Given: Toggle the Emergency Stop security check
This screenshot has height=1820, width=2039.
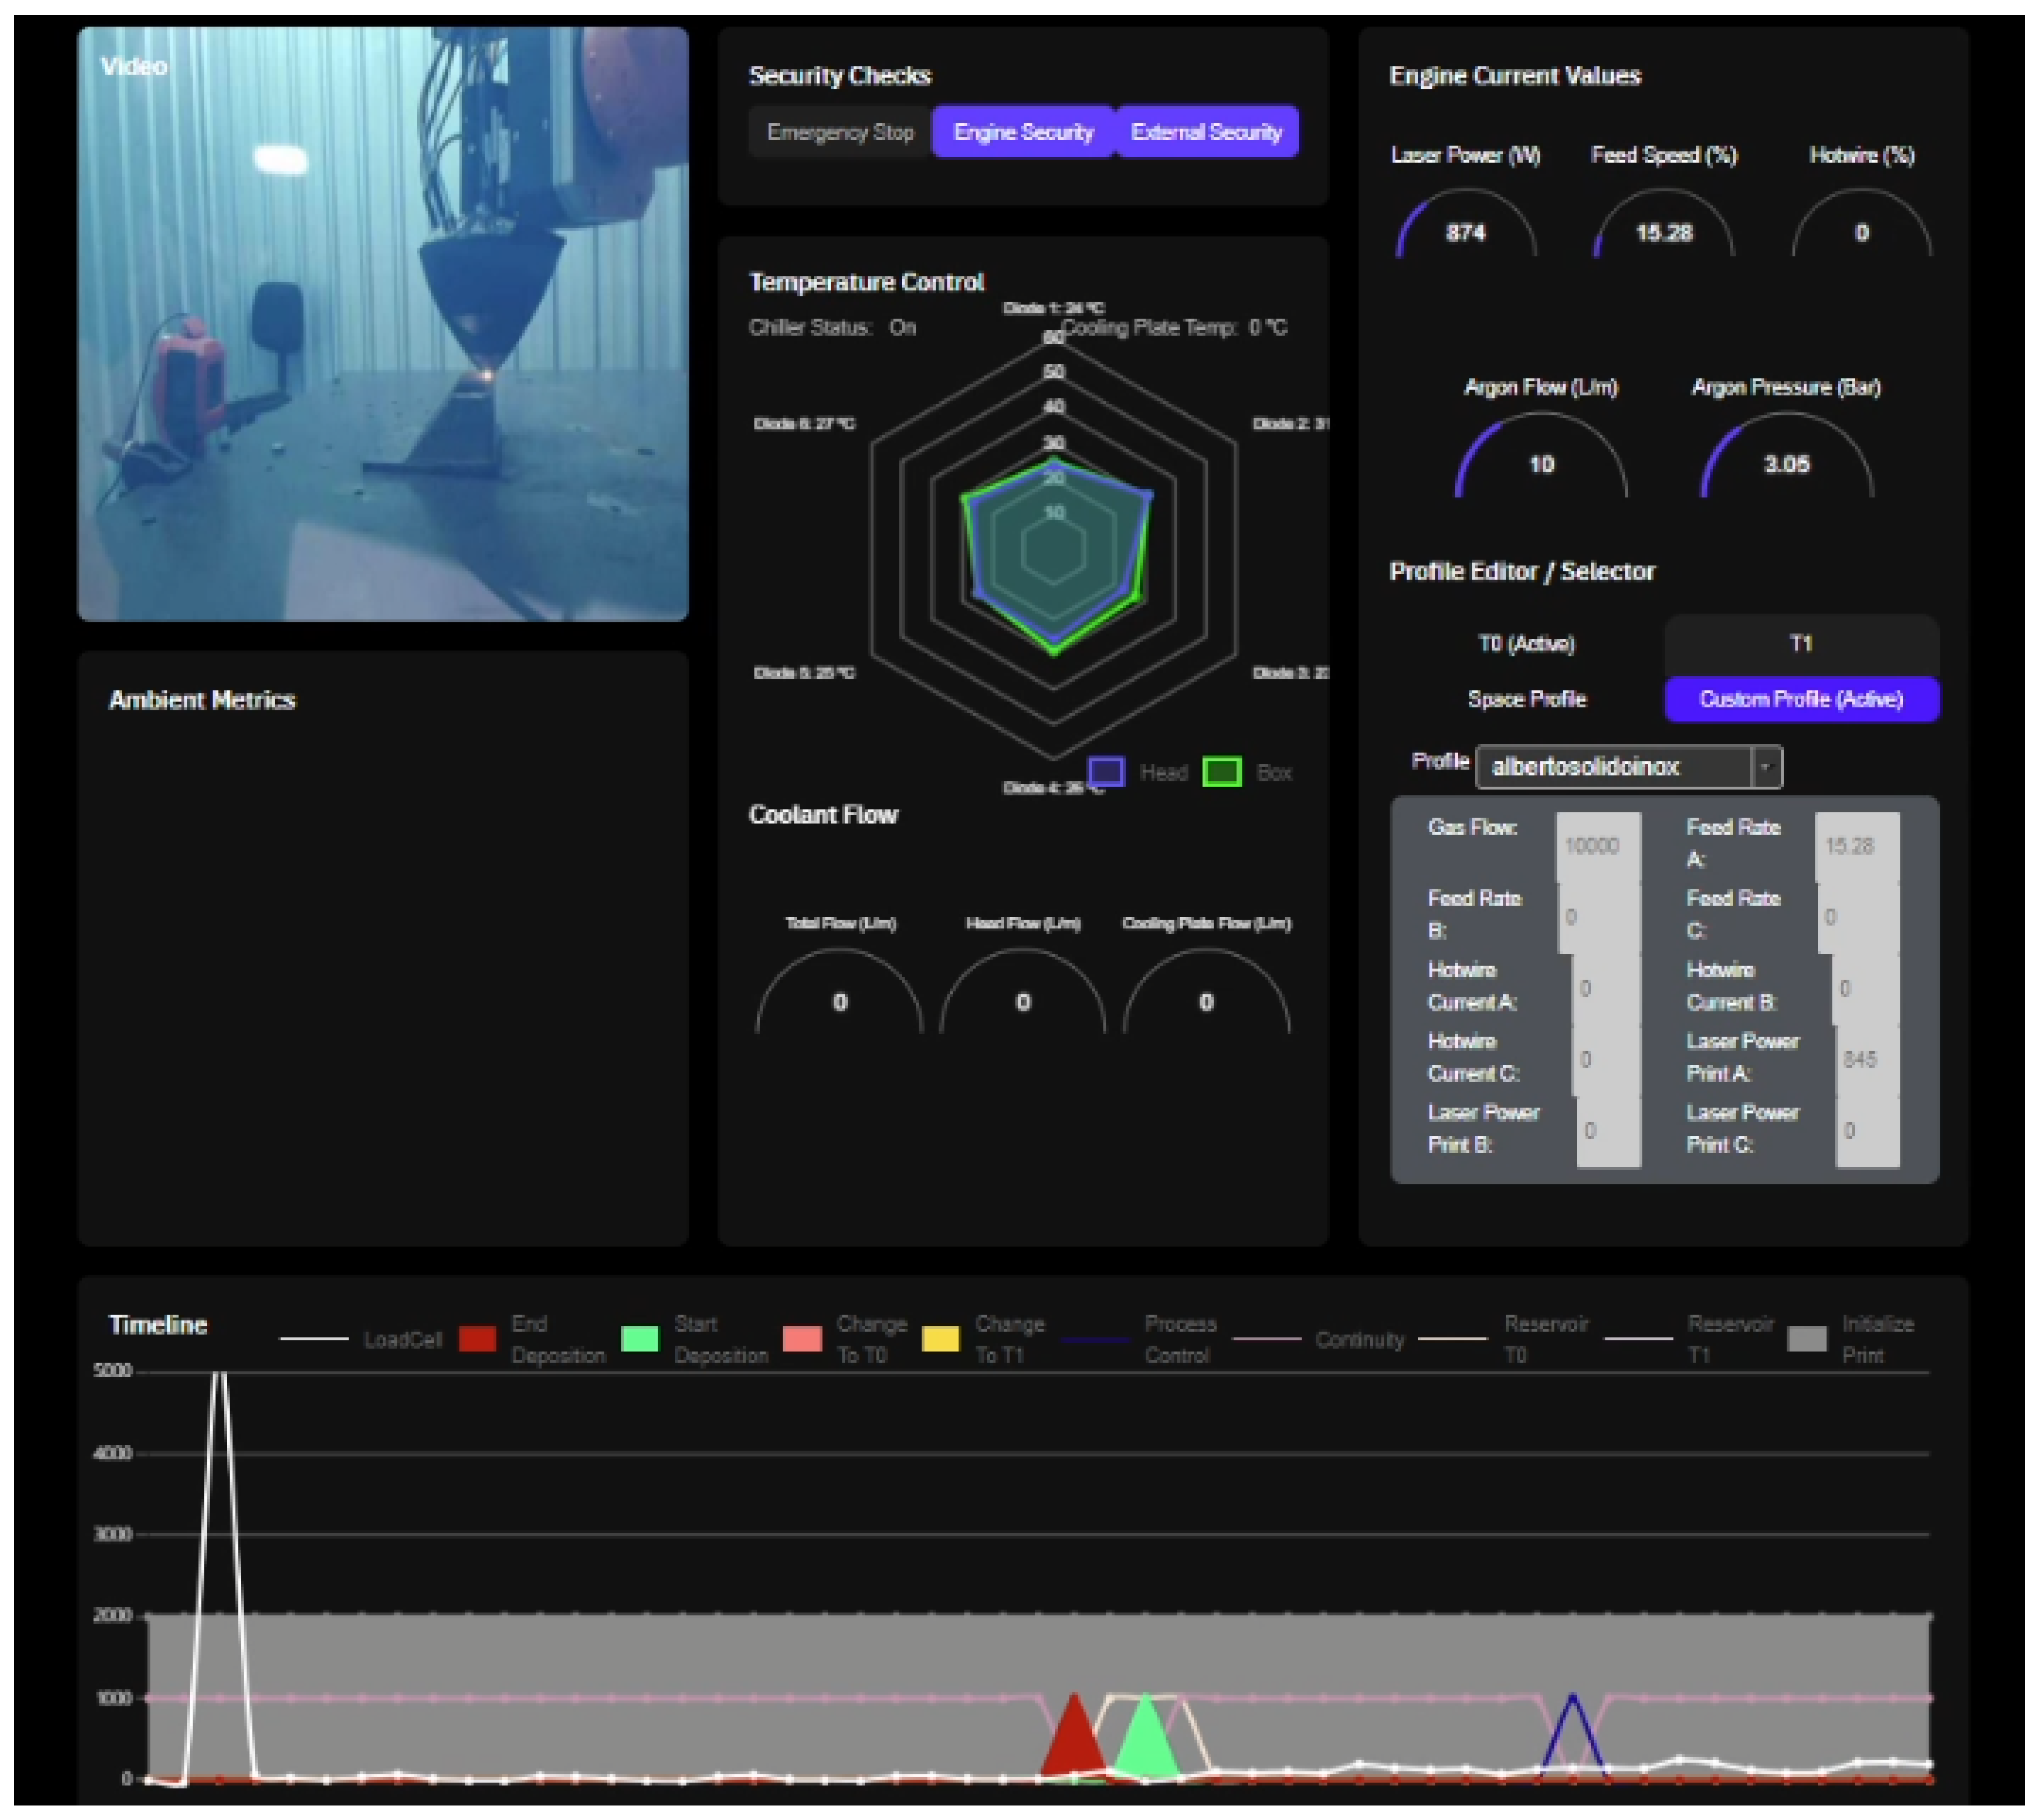Looking at the screenshot, I should pyautogui.click(x=839, y=132).
